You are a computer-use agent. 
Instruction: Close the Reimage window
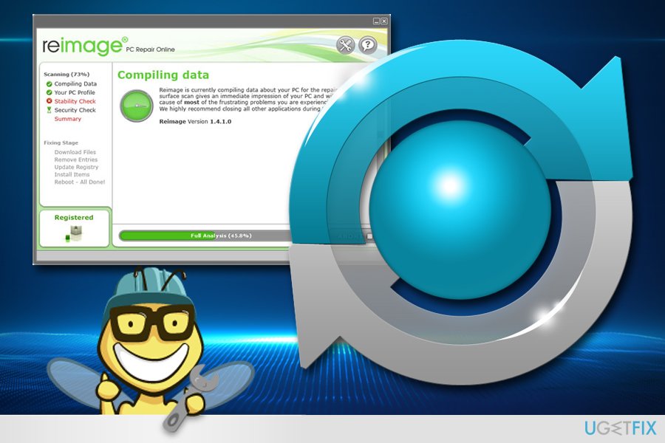pos(383,21)
